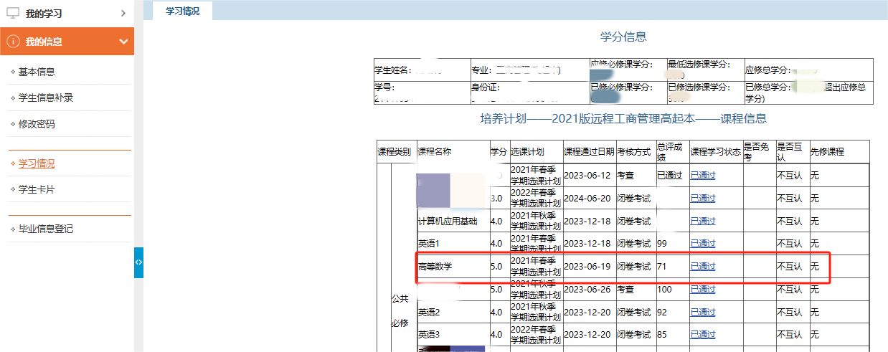Open 基本信息 in the sidebar
Image resolution: width=888 pixels, height=352 pixels.
point(37,72)
